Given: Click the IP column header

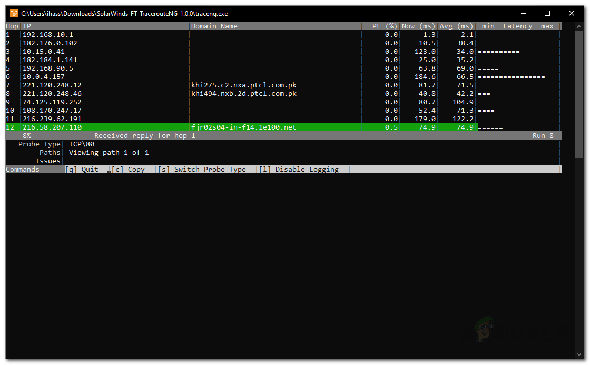Looking at the screenshot, I should click(x=27, y=26).
